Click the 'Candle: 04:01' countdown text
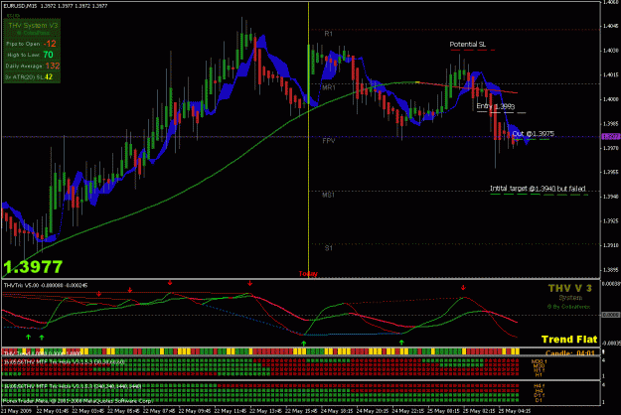621x415 pixels. point(570,352)
